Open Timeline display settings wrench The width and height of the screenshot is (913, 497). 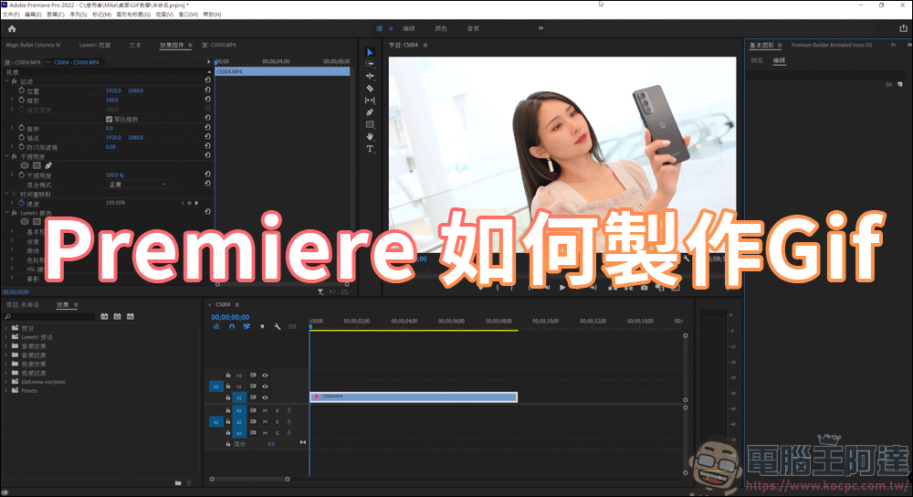[278, 327]
